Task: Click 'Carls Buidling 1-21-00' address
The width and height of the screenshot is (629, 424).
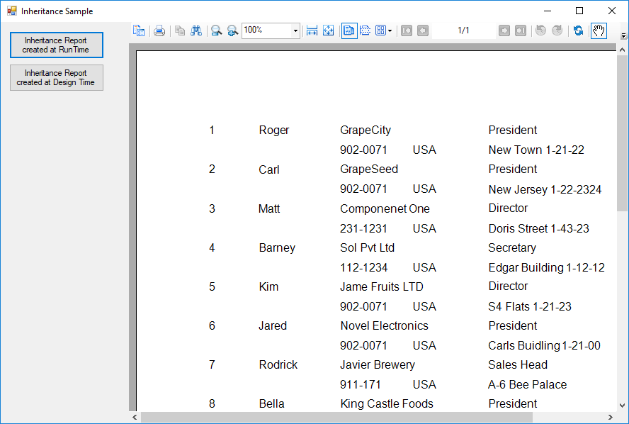Action: click(x=545, y=345)
